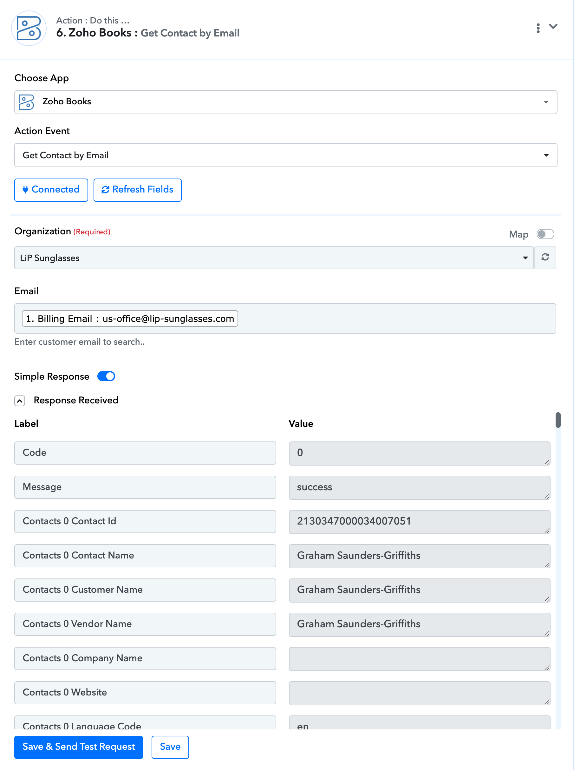This screenshot has width=574, height=770.
Task: Toggle the Organization Map switch
Action: tap(545, 234)
